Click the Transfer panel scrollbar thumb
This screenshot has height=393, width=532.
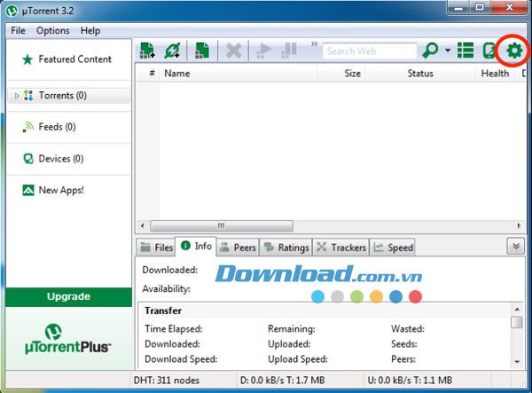coord(517,322)
